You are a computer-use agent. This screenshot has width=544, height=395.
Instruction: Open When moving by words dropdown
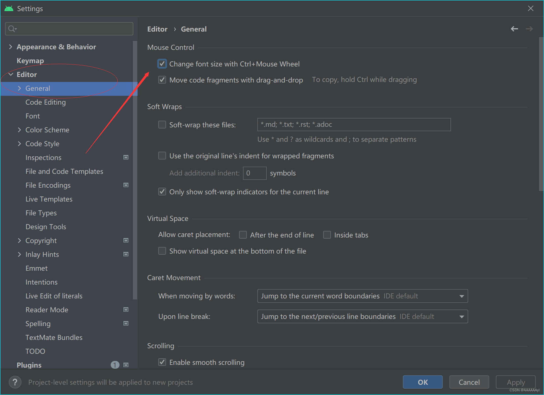tap(362, 296)
